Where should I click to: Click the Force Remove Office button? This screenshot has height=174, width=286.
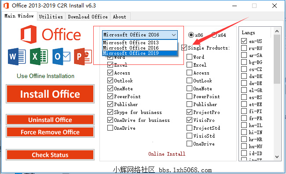tap(50, 132)
